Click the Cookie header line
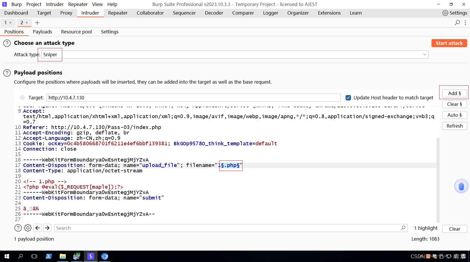 tap(150, 144)
